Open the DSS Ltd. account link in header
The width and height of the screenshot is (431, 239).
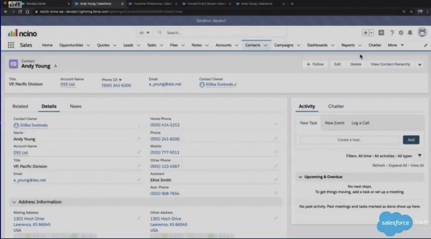(68, 85)
